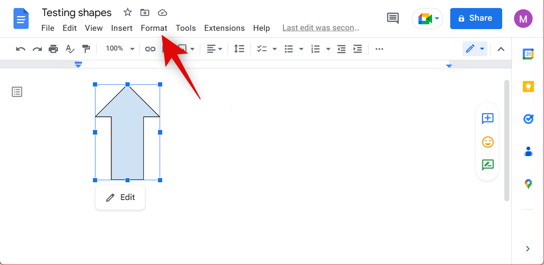Open comment history icon
This screenshot has height=265, width=544.
coord(393,18)
